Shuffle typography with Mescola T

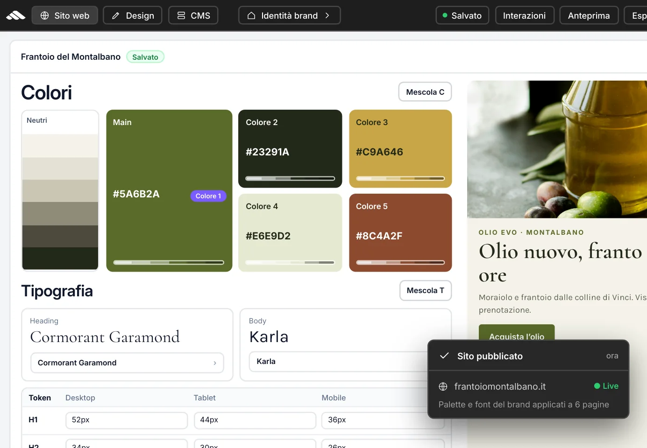click(426, 290)
